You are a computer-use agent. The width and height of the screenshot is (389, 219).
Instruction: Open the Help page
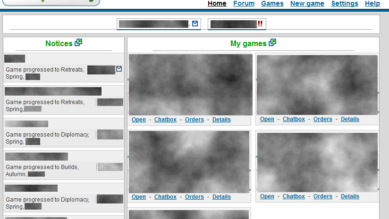tap(372, 3)
